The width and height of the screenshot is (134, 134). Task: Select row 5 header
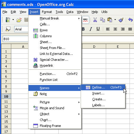(6, 71)
